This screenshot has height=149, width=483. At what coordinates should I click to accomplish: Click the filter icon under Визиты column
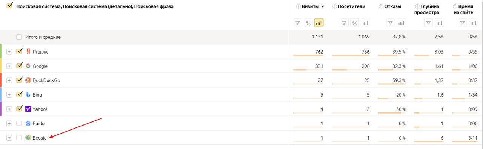pos(298,23)
